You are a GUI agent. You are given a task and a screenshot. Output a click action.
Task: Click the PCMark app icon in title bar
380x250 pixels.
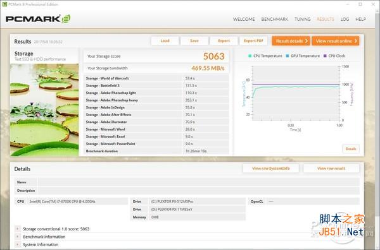pyautogui.click(x=4, y=4)
